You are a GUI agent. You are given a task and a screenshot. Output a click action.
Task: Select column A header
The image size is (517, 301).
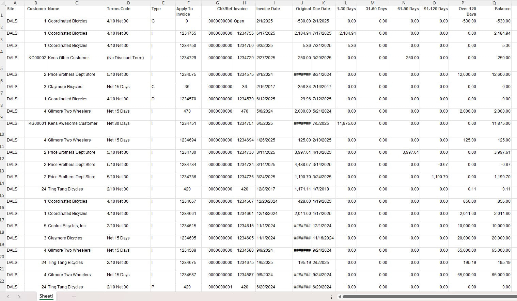click(15, 3)
